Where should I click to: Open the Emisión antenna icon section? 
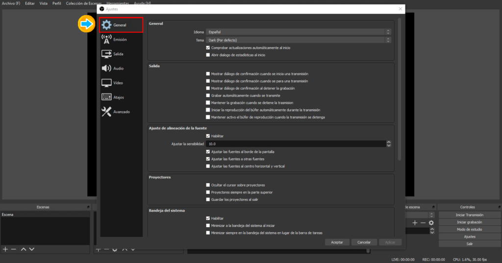[x=106, y=40]
